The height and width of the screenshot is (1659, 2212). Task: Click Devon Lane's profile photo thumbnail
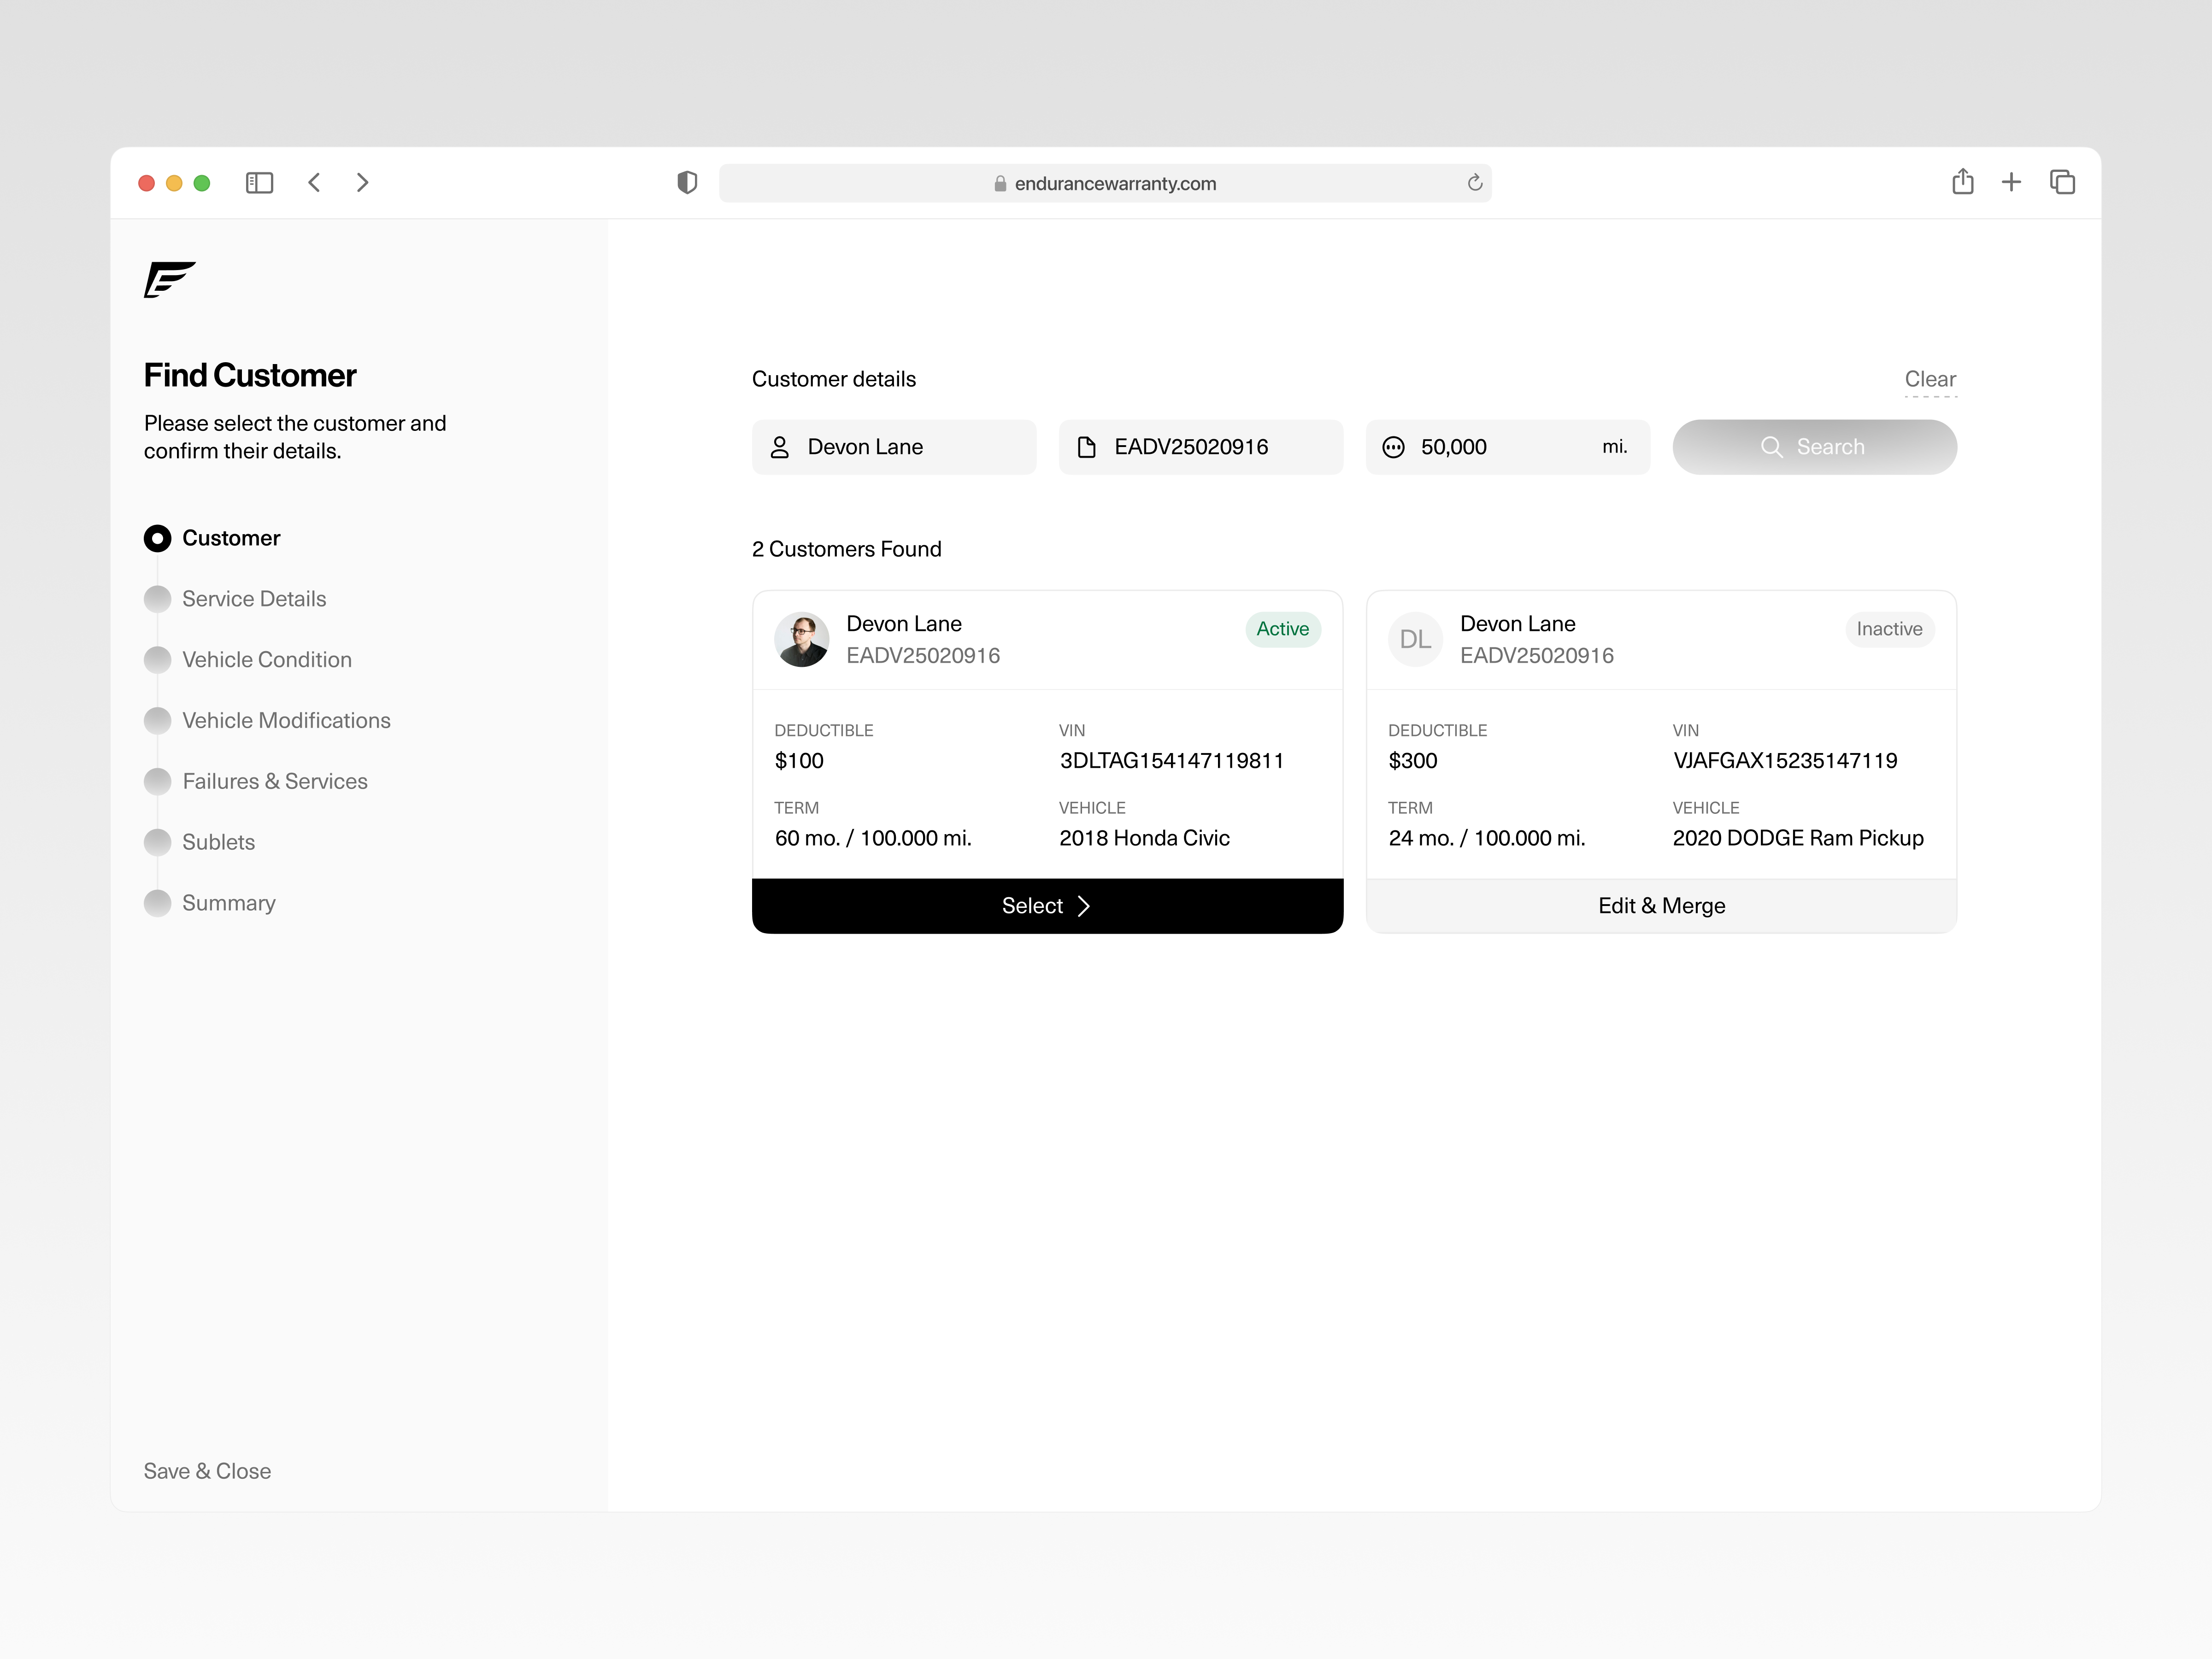pyautogui.click(x=801, y=639)
